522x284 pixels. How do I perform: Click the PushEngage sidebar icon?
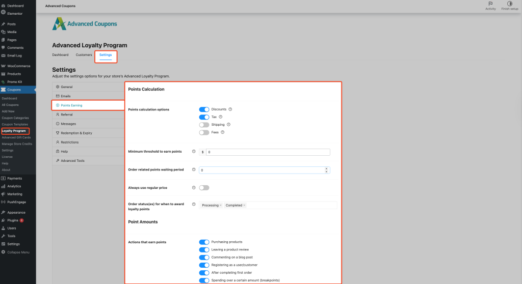click(x=4, y=202)
